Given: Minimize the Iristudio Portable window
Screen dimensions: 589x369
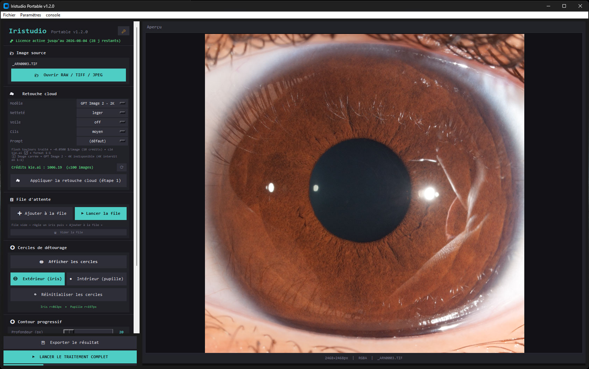Looking at the screenshot, I should pos(548,6).
